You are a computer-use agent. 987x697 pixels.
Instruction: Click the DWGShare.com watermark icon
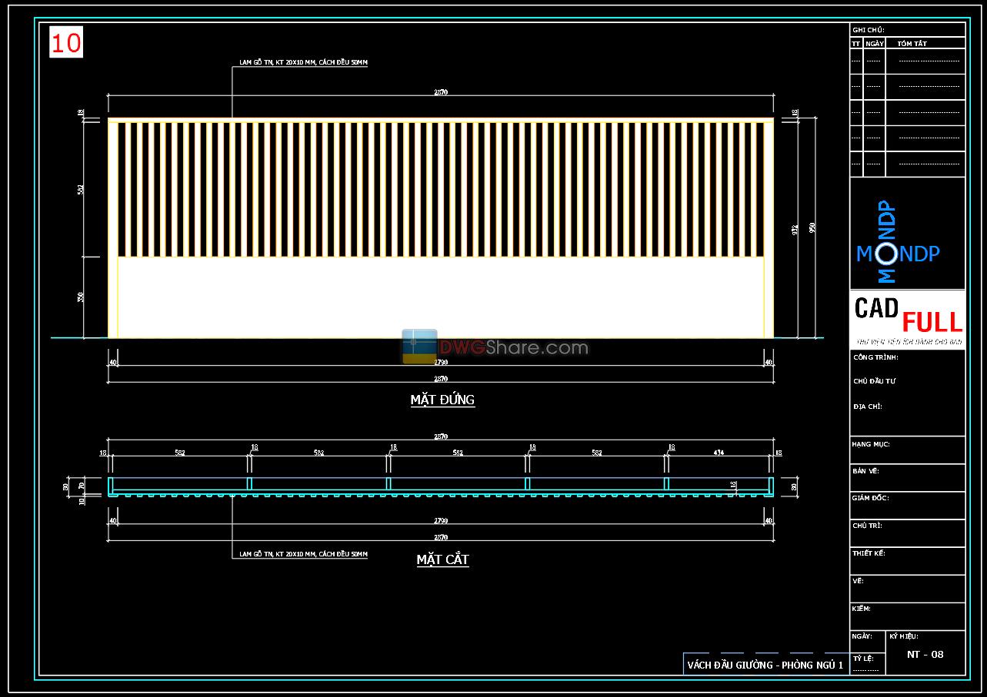pos(419,346)
